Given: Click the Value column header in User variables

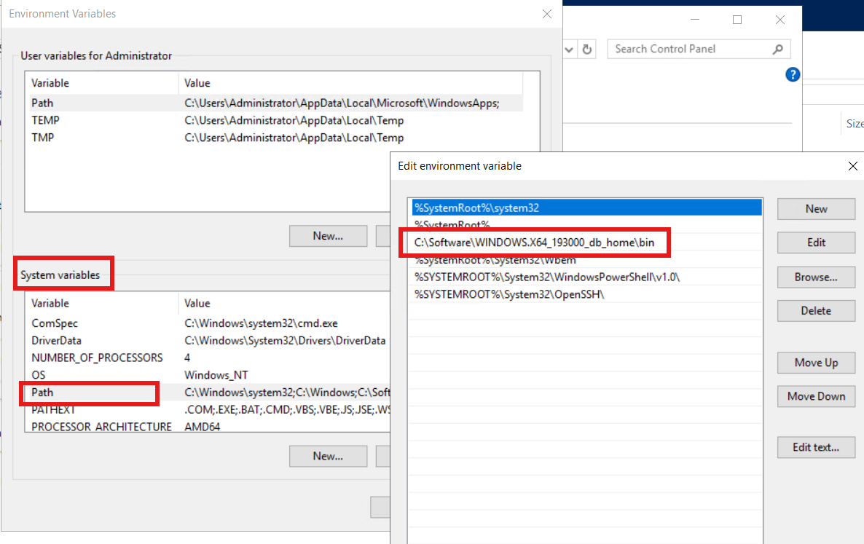Looking at the screenshot, I should (350, 83).
